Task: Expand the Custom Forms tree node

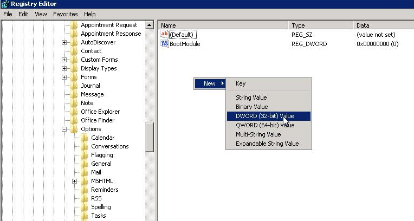Action: point(64,60)
